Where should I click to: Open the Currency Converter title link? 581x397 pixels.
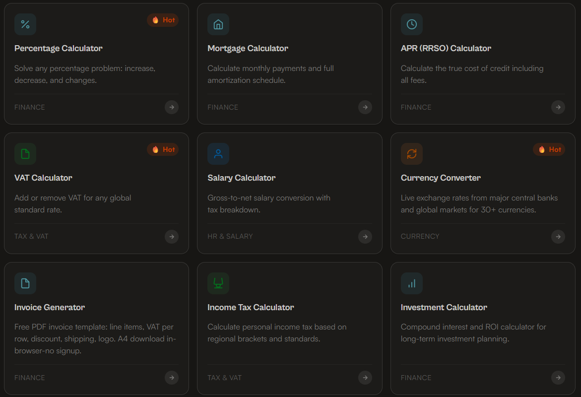pos(441,178)
